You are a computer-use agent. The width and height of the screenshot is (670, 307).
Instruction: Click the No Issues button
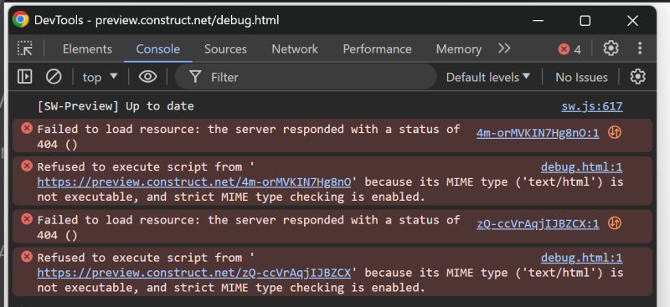pyautogui.click(x=581, y=77)
